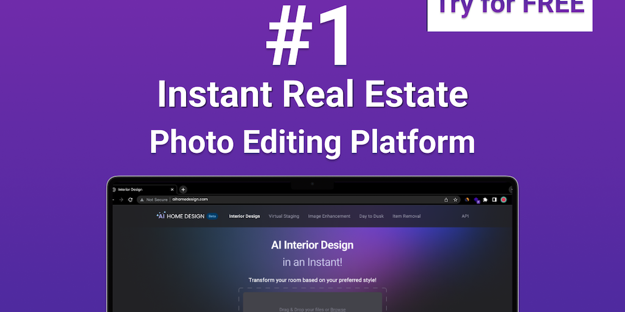Click the Drag & Drop upload area
This screenshot has width=625, height=312.
[312, 302]
